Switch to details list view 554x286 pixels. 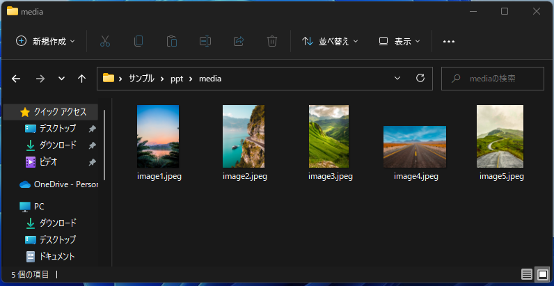(527, 274)
